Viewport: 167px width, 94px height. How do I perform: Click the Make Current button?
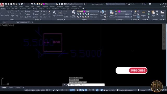(93, 14)
